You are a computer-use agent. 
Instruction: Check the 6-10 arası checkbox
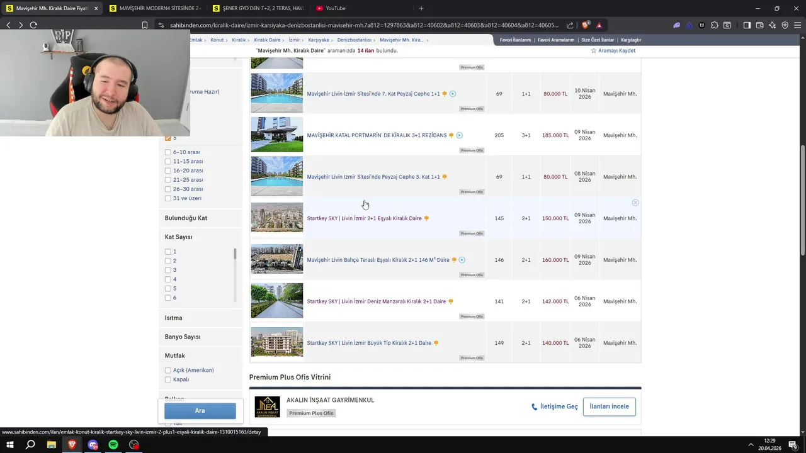[x=168, y=152]
